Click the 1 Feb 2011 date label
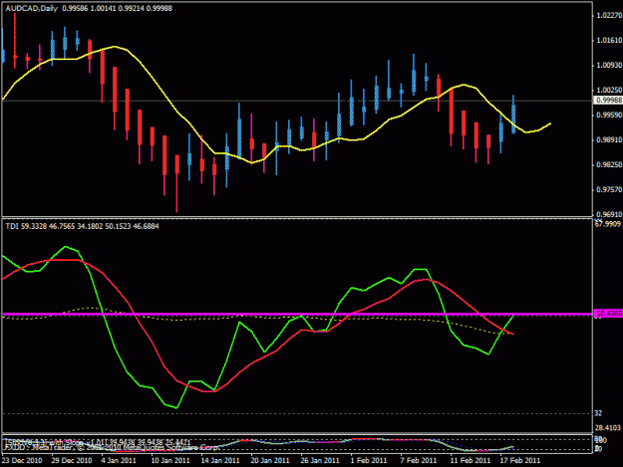This screenshot has width=623, height=467. click(368, 461)
